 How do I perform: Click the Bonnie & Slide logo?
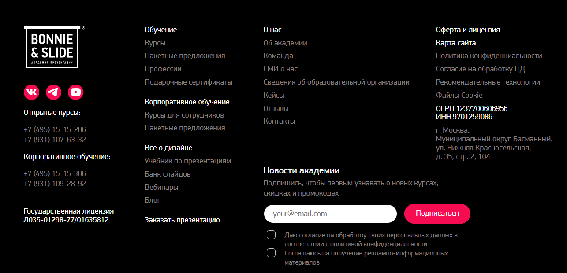point(52,47)
